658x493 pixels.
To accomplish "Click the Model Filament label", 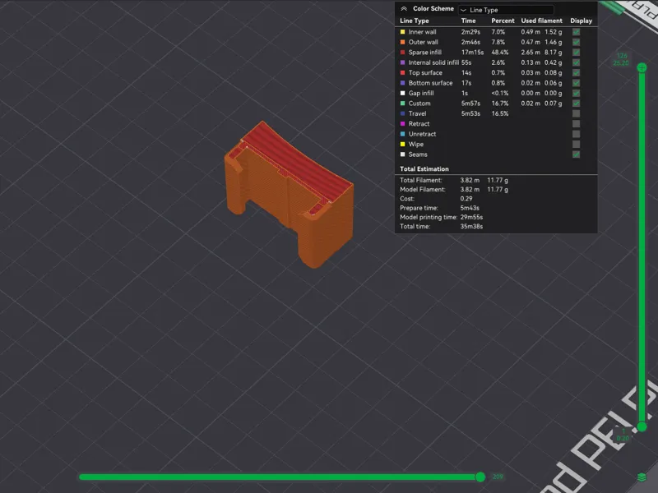I will click(422, 190).
